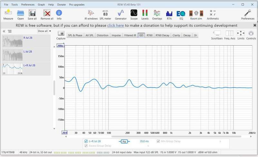Switch to Impulse tab
Screen dimensions: 258x157
(116, 35)
